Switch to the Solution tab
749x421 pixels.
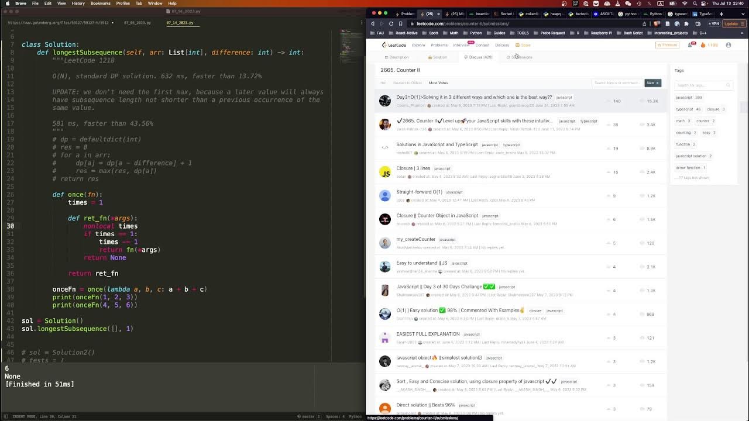437,57
